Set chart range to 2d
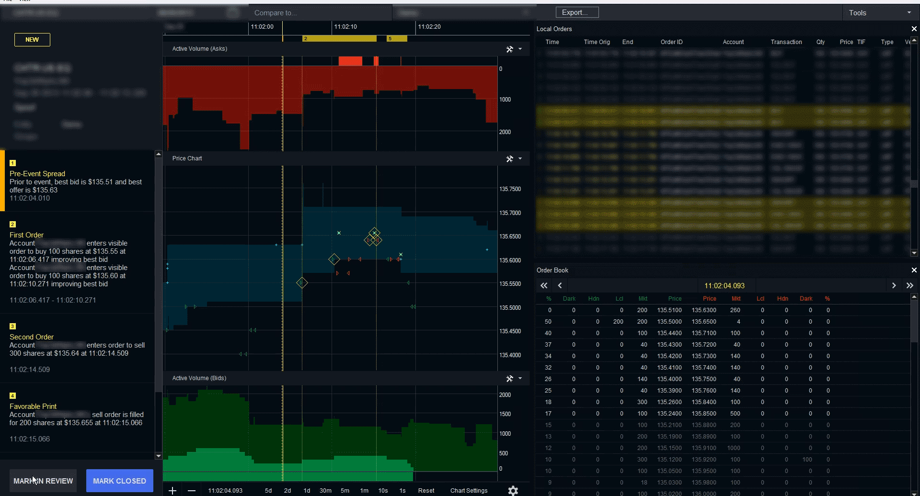920x496 pixels. point(287,491)
